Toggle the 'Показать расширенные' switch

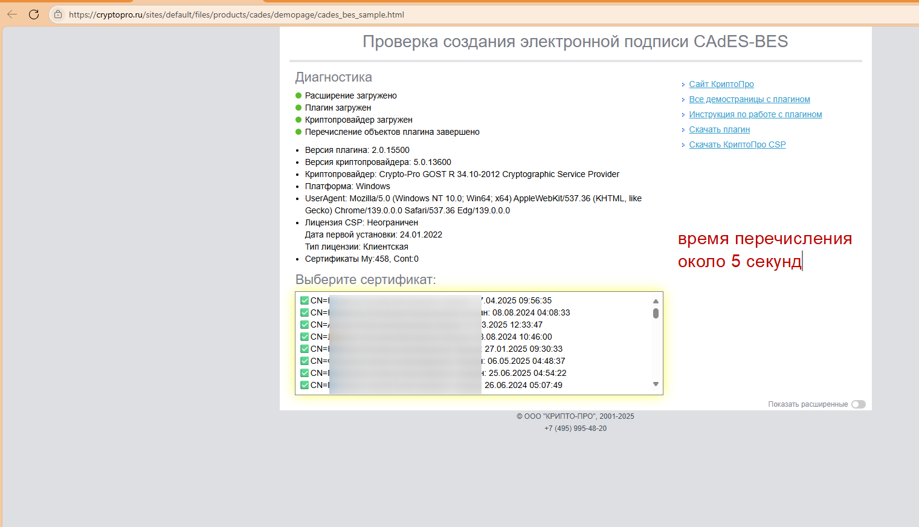[858, 404]
